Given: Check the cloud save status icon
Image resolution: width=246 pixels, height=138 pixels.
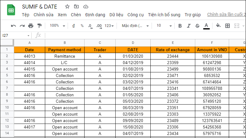Looking at the screenshot, I should click(85, 6).
